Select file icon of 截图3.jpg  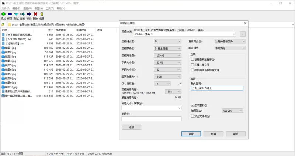click(x=3, y=57)
